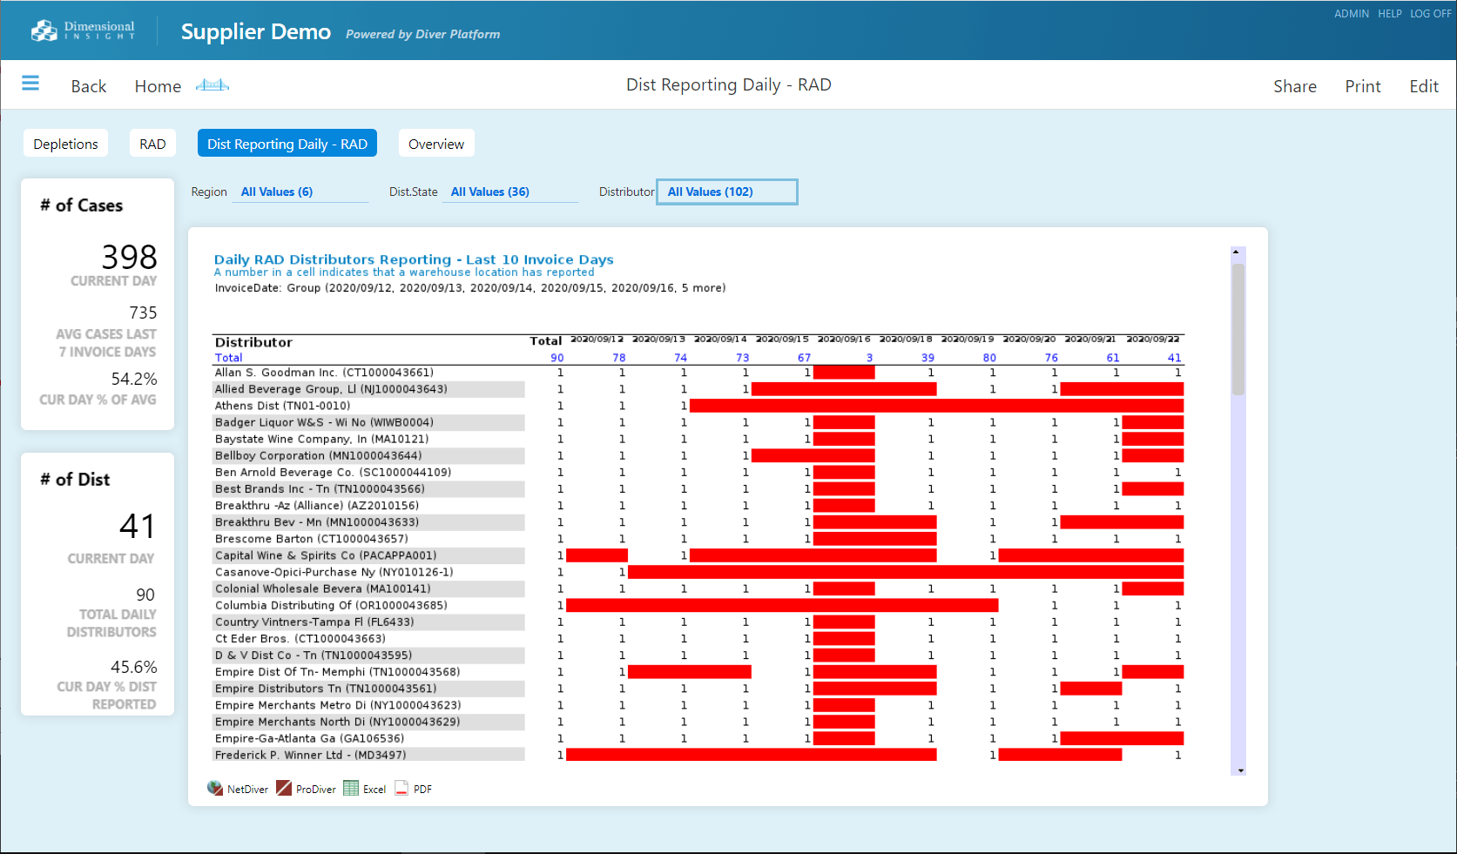Viewport: 1457px width, 854px height.
Task: Click the Distributor column header
Action: (x=253, y=342)
